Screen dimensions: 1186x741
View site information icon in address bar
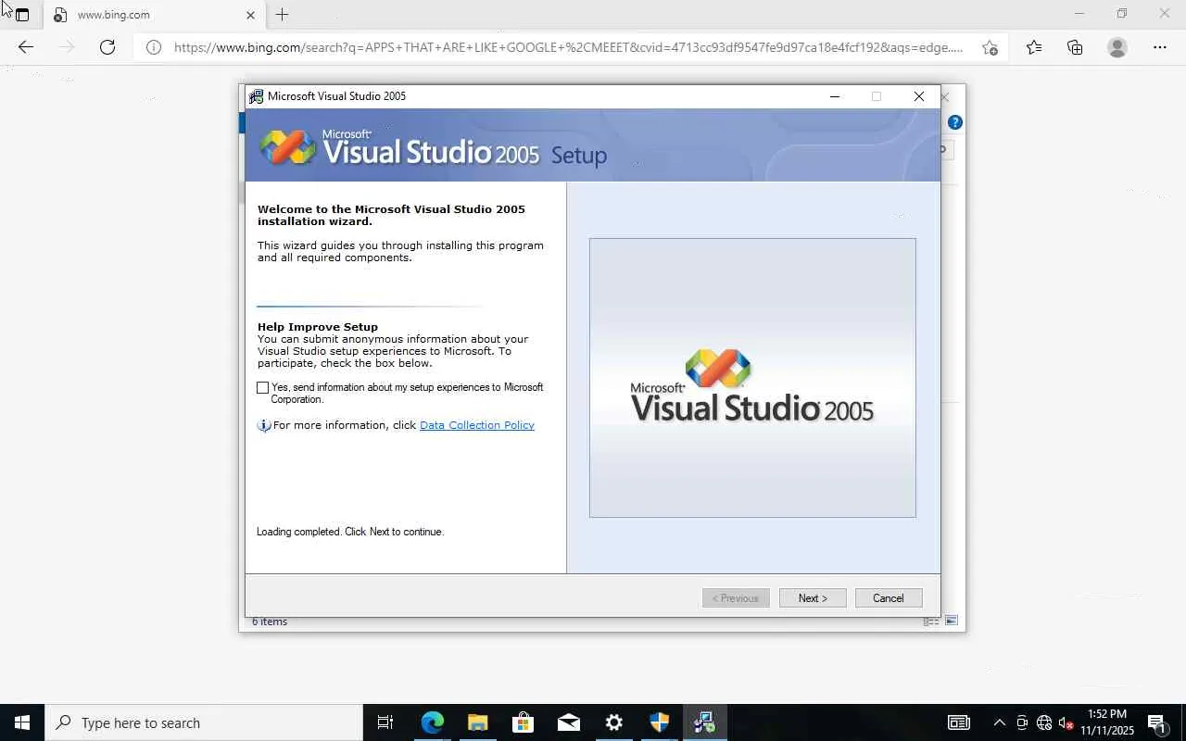click(154, 47)
